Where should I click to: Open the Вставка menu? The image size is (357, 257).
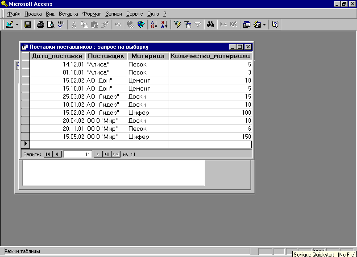coord(68,14)
